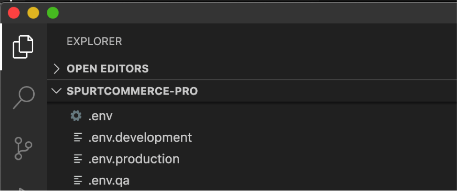This screenshot has width=457, height=191.
Task: Click the EXPLORER panel title
Action: click(94, 41)
